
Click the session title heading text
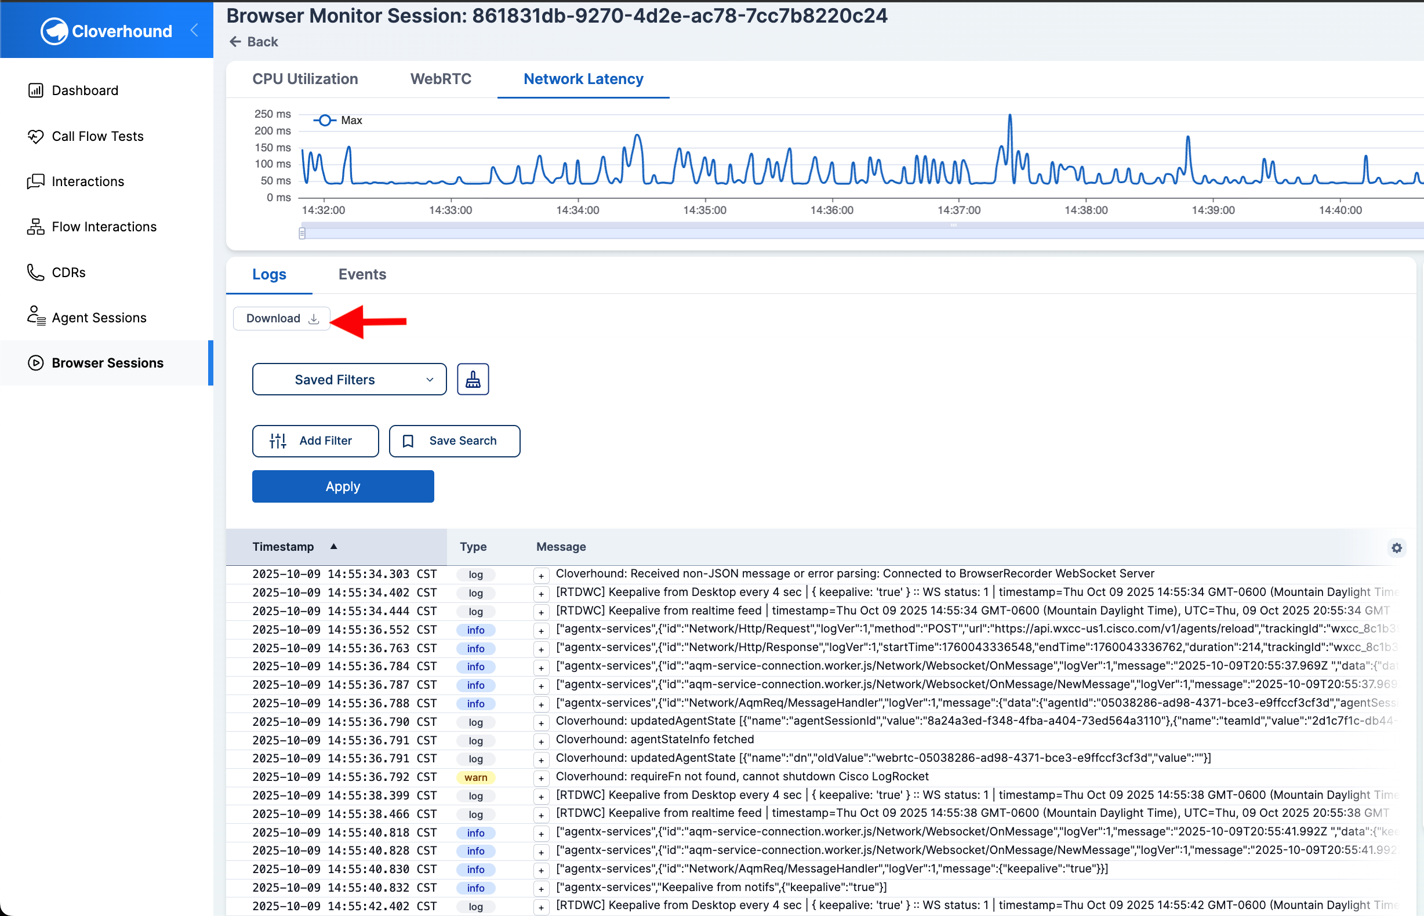(x=557, y=16)
